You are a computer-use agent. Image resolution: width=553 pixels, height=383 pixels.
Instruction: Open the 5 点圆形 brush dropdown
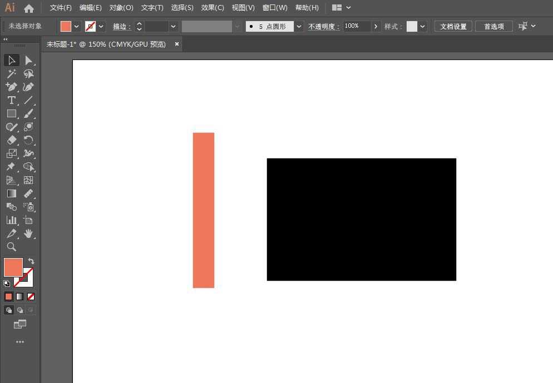tap(299, 26)
